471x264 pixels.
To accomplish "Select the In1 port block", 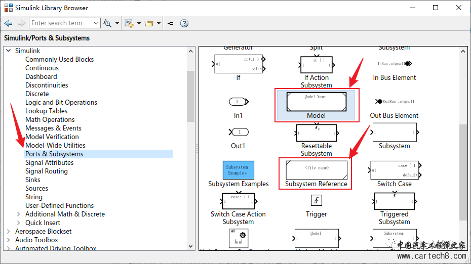I will click(x=239, y=102).
